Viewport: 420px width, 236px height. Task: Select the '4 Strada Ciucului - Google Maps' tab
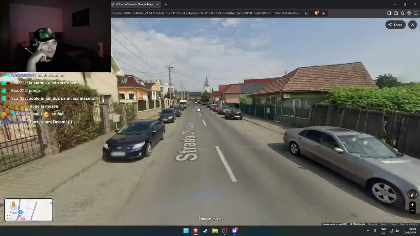click(x=135, y=4)
